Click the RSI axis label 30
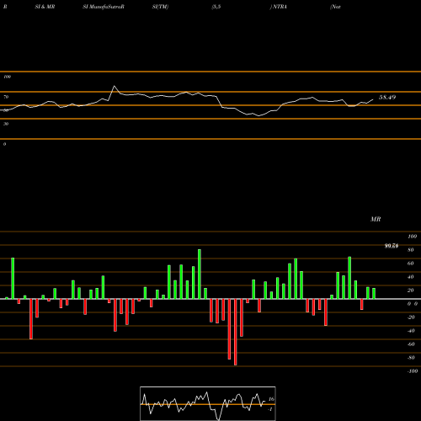This screenshot has width=421, height=421. [x=6, y=124]
